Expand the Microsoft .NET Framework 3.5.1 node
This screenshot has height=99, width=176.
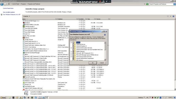tap(71, 53)
